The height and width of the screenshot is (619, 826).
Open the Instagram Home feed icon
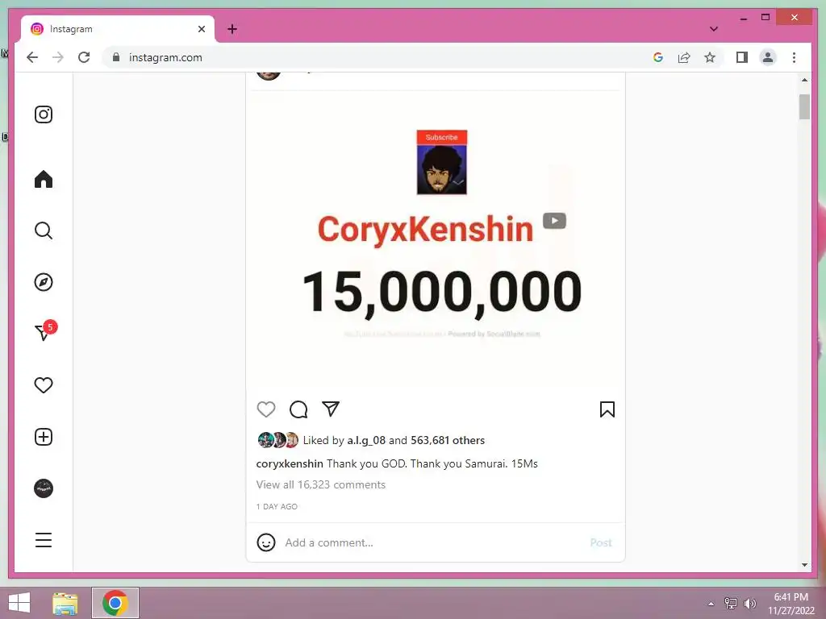44,179
